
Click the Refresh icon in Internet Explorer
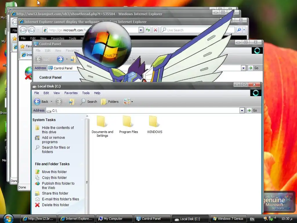(148, 30)
